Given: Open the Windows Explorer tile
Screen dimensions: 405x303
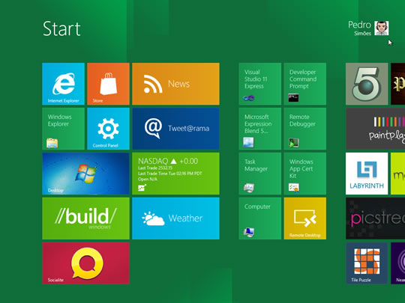Looking at the screenshot, I should coord(63,129).
